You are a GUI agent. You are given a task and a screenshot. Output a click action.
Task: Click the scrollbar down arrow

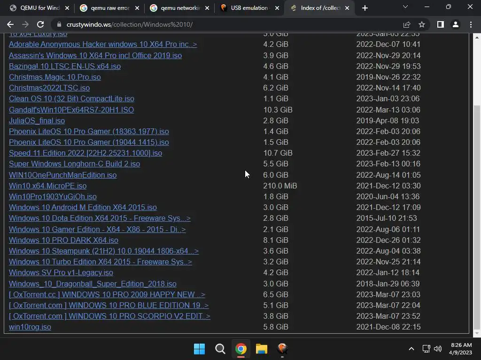(x=477, y=333)
